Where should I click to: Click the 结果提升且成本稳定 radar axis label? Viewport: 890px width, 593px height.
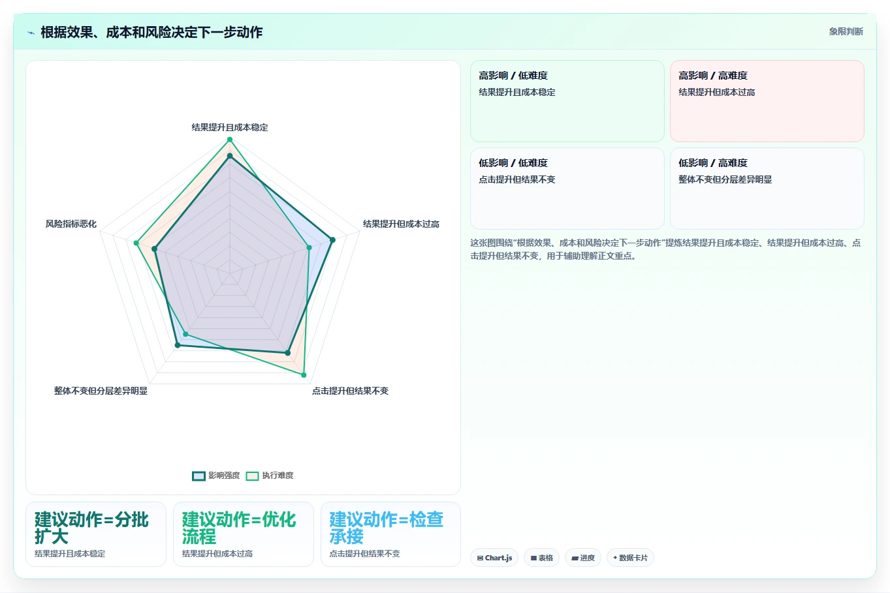(230, 127)
